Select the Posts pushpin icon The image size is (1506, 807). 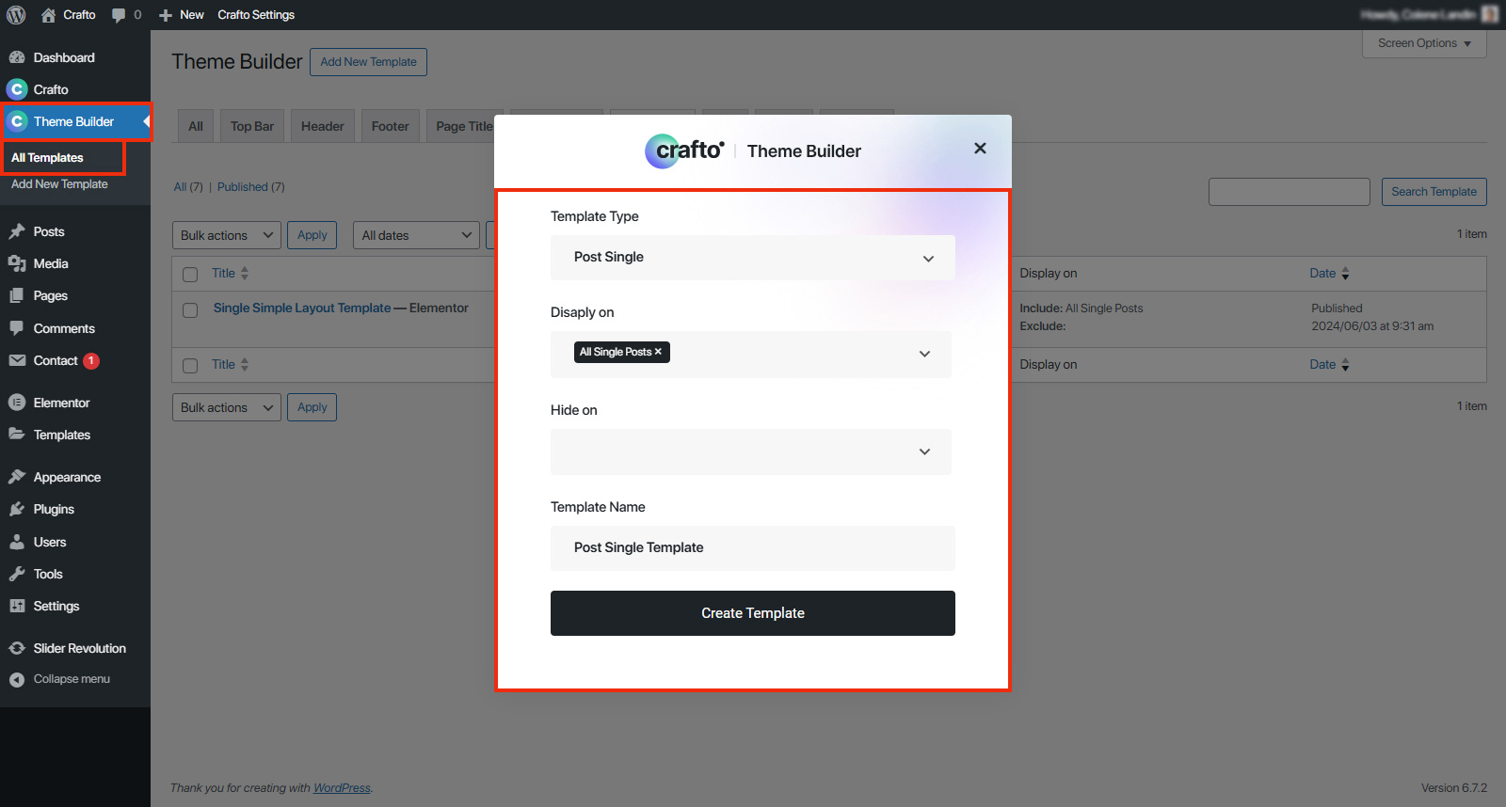(x=17, y=231)
